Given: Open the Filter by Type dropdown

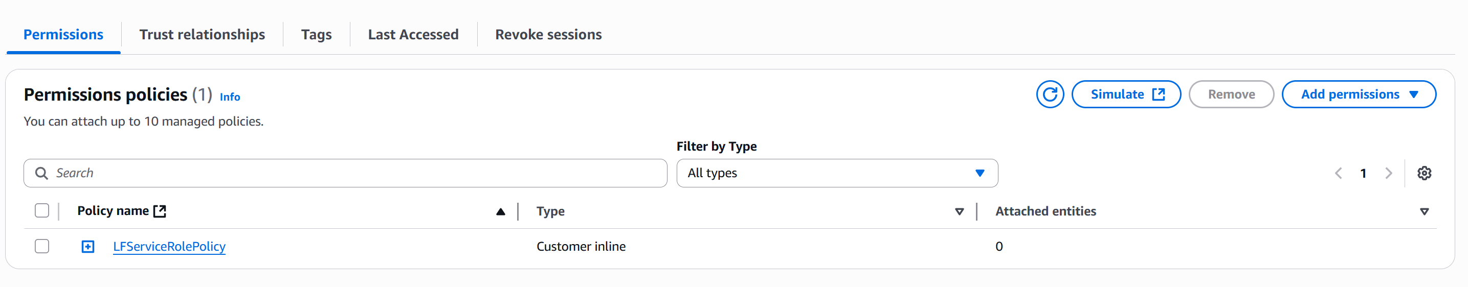Looking at the screenshot, I should click(x=837, y=173).
